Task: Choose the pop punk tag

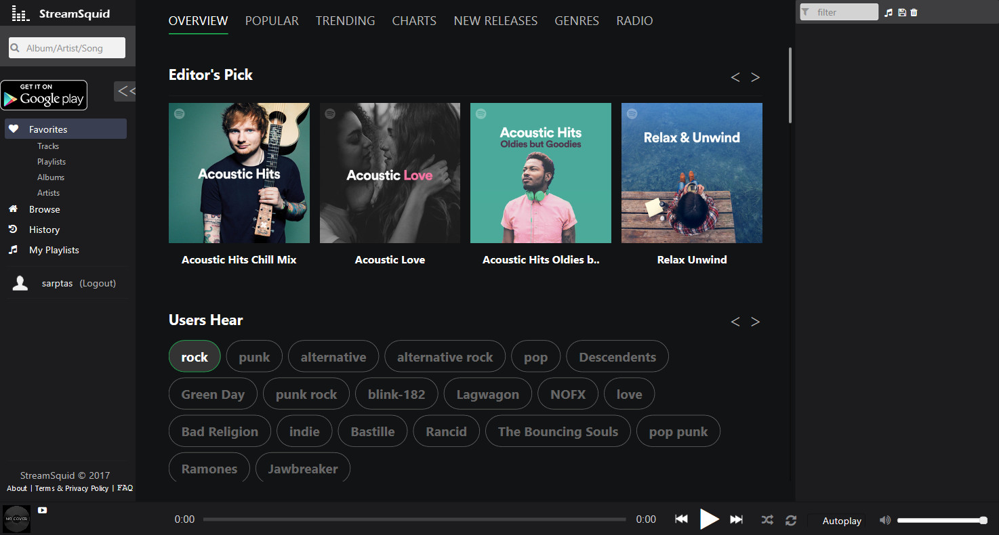Action: coord(678,431)
